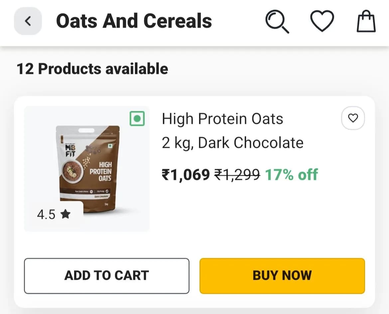
Task: Open search with the magnifier icon
Action: click(277, 21)
